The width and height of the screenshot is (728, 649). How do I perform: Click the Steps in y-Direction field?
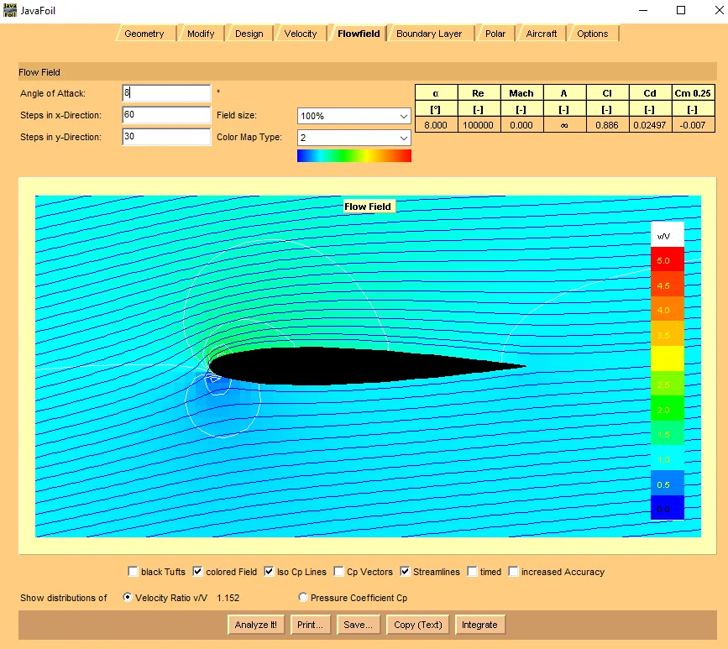[166, 137]
